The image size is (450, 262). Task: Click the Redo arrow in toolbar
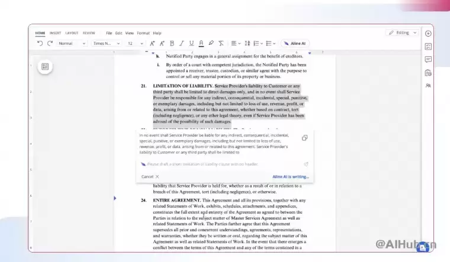(x=50, y=43)
